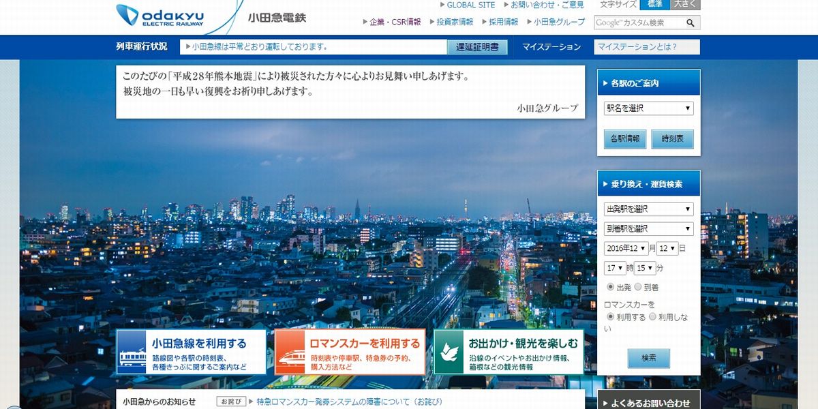Open the 企業・CSR情報 menu item

pos(395,22)
